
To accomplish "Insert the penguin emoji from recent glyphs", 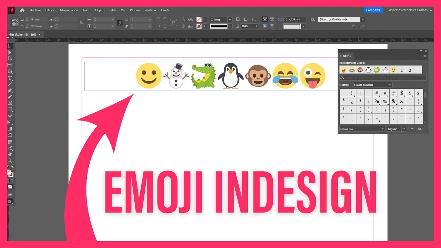I will pyautogui.click(x=368, y=70).
